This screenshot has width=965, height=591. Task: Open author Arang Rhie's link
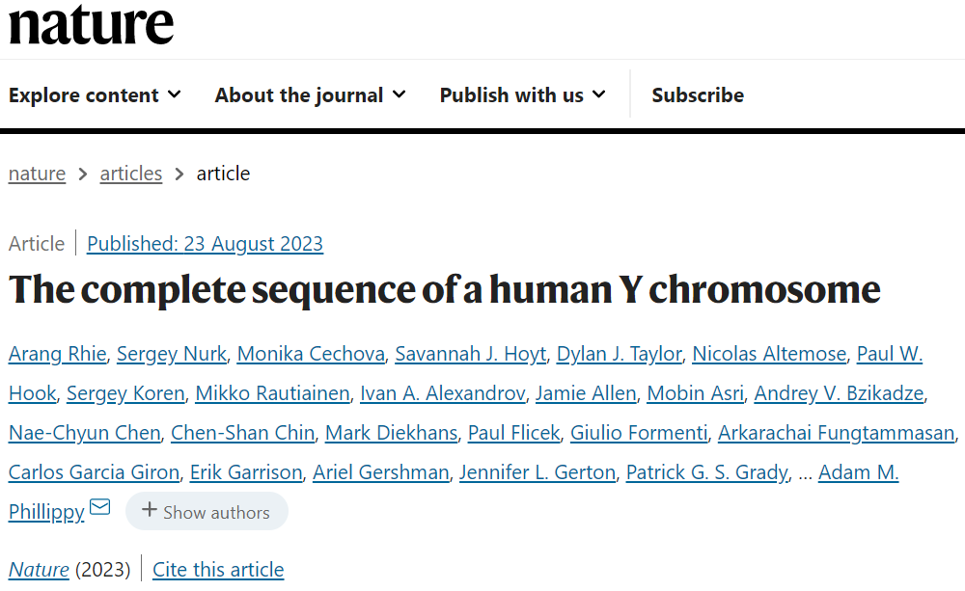[57, 354]
